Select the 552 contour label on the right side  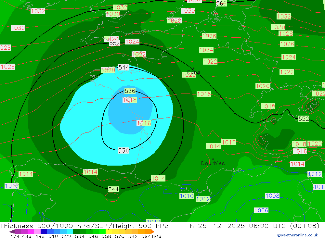click(x=304, y=119)
